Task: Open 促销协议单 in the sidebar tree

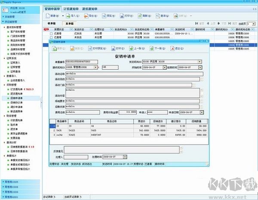Action: coord(16,102)
